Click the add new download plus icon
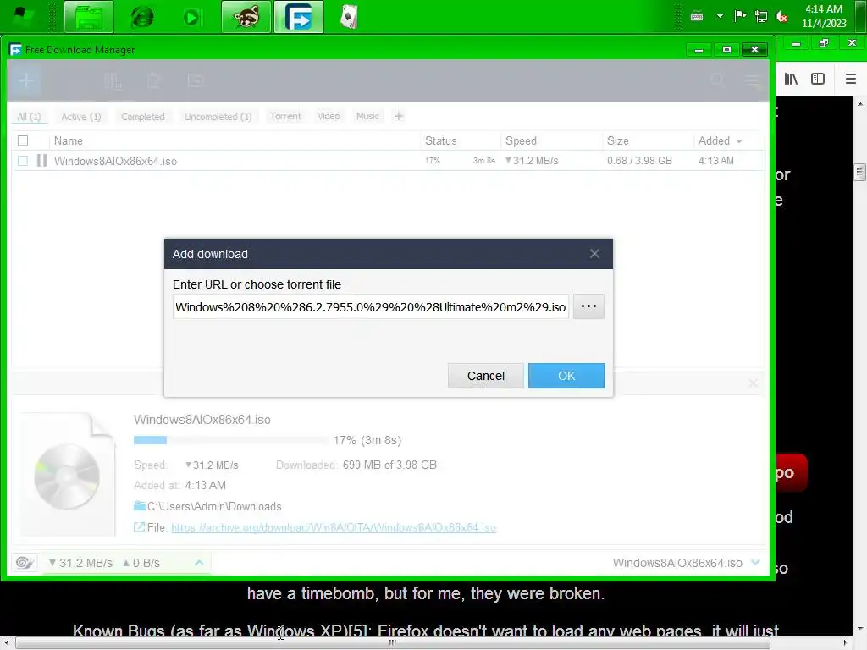Screen dimensions: 867x650 (x=26, y=80)
